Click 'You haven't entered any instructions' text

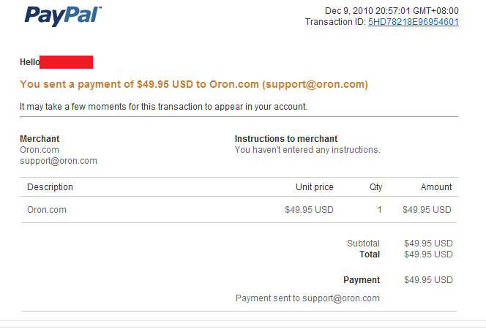coord(307,150)
